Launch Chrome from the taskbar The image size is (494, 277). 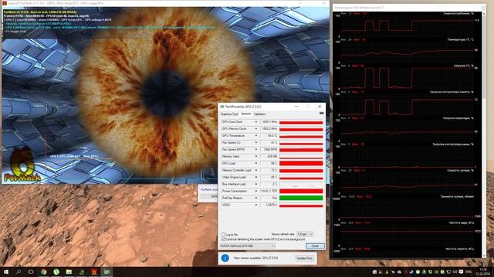[44, 272]
